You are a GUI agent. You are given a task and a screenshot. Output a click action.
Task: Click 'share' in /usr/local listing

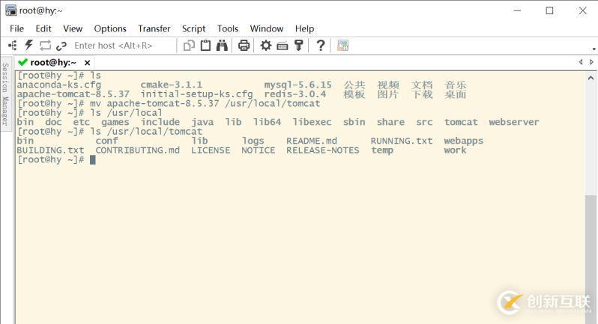pyautogui.click(x=390, y=122)
